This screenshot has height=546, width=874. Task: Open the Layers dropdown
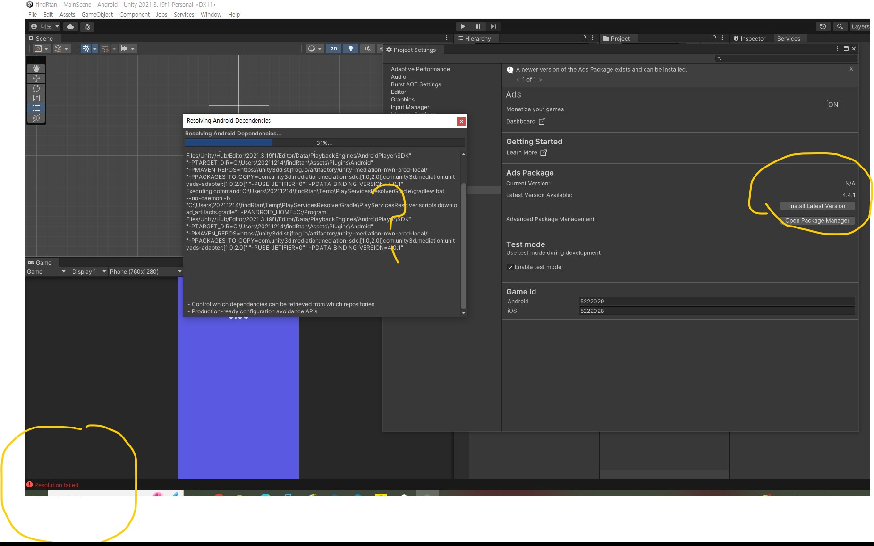point(860,26)
